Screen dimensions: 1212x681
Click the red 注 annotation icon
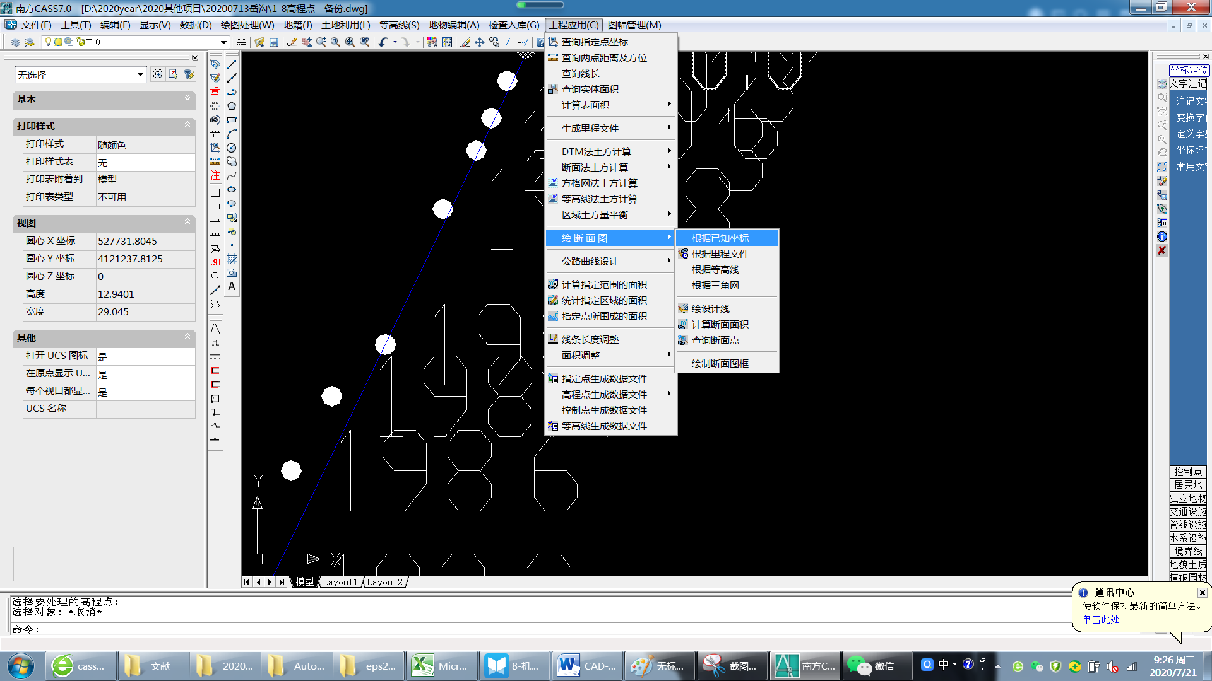coord(215,175)
